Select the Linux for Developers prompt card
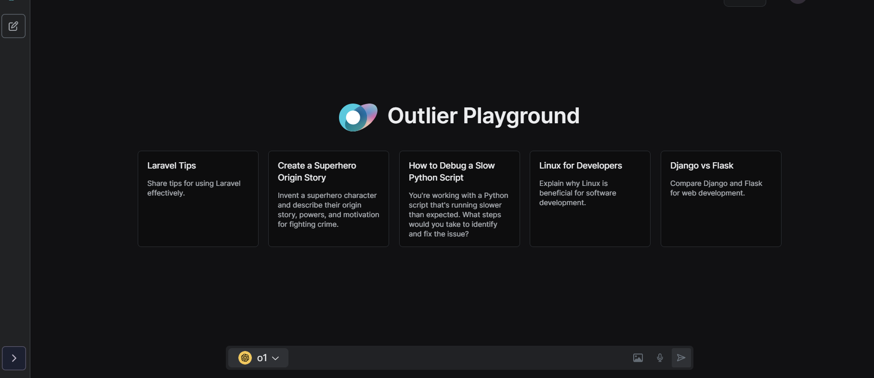This screenshot has height=378, width=874. point(590,199)
